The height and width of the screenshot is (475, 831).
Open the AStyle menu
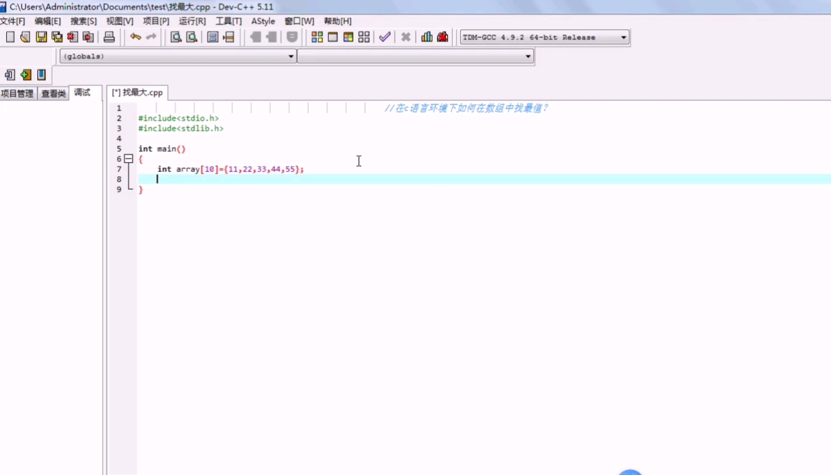(263, 21)
